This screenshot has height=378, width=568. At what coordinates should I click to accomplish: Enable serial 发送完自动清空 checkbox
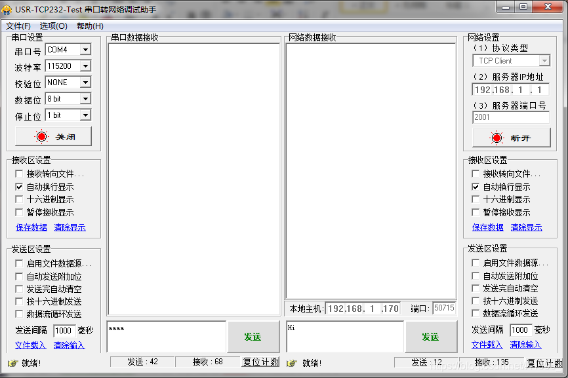19,289
